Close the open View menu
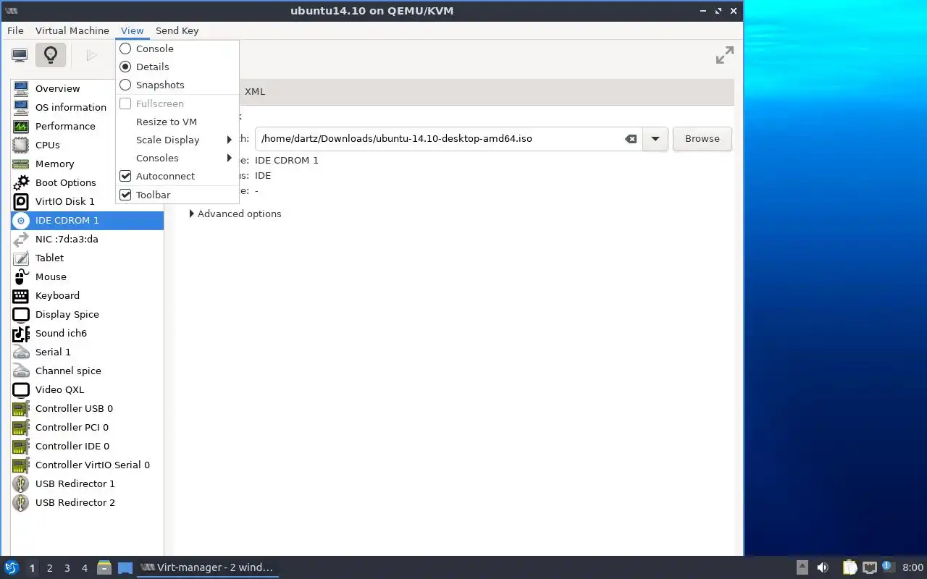Screen dimensions: 927x579 [x=133, y=30]
